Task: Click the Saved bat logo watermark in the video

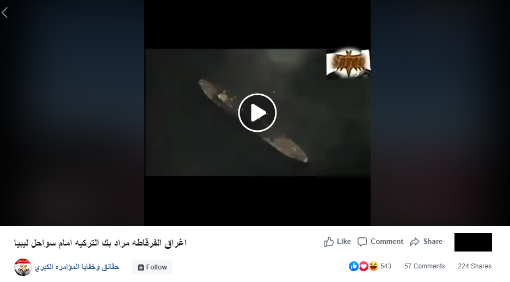Action: (348, 64)
